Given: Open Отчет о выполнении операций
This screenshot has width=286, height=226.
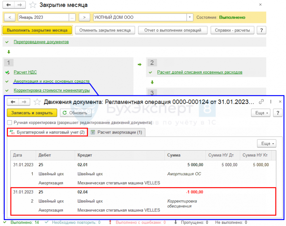Looking at the screenshot, I should point(173,30).
